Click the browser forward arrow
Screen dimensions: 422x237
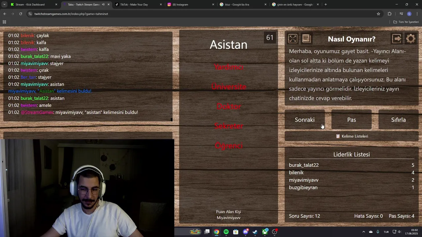point(13,14)
